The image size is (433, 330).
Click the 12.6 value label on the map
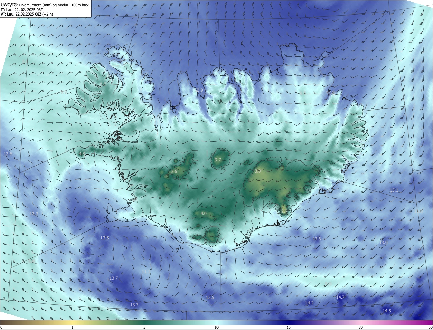[x=8, y=154]
